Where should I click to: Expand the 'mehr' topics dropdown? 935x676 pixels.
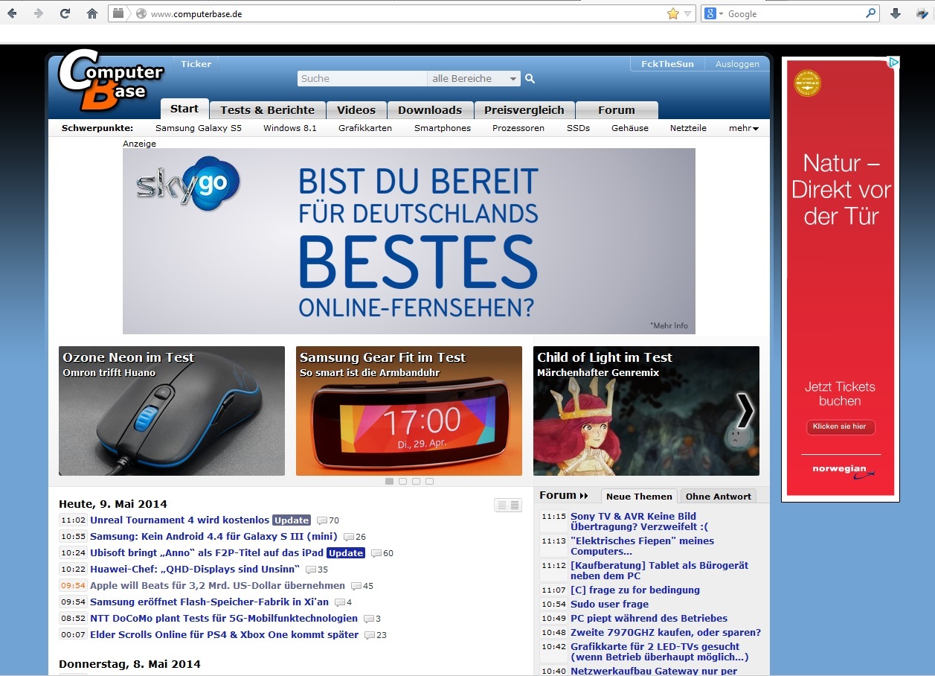click(x=744, y=128)
